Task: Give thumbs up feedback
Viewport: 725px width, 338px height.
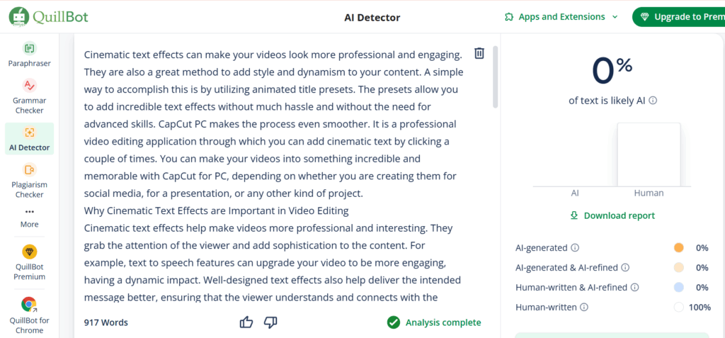Action: click(246, 322)
